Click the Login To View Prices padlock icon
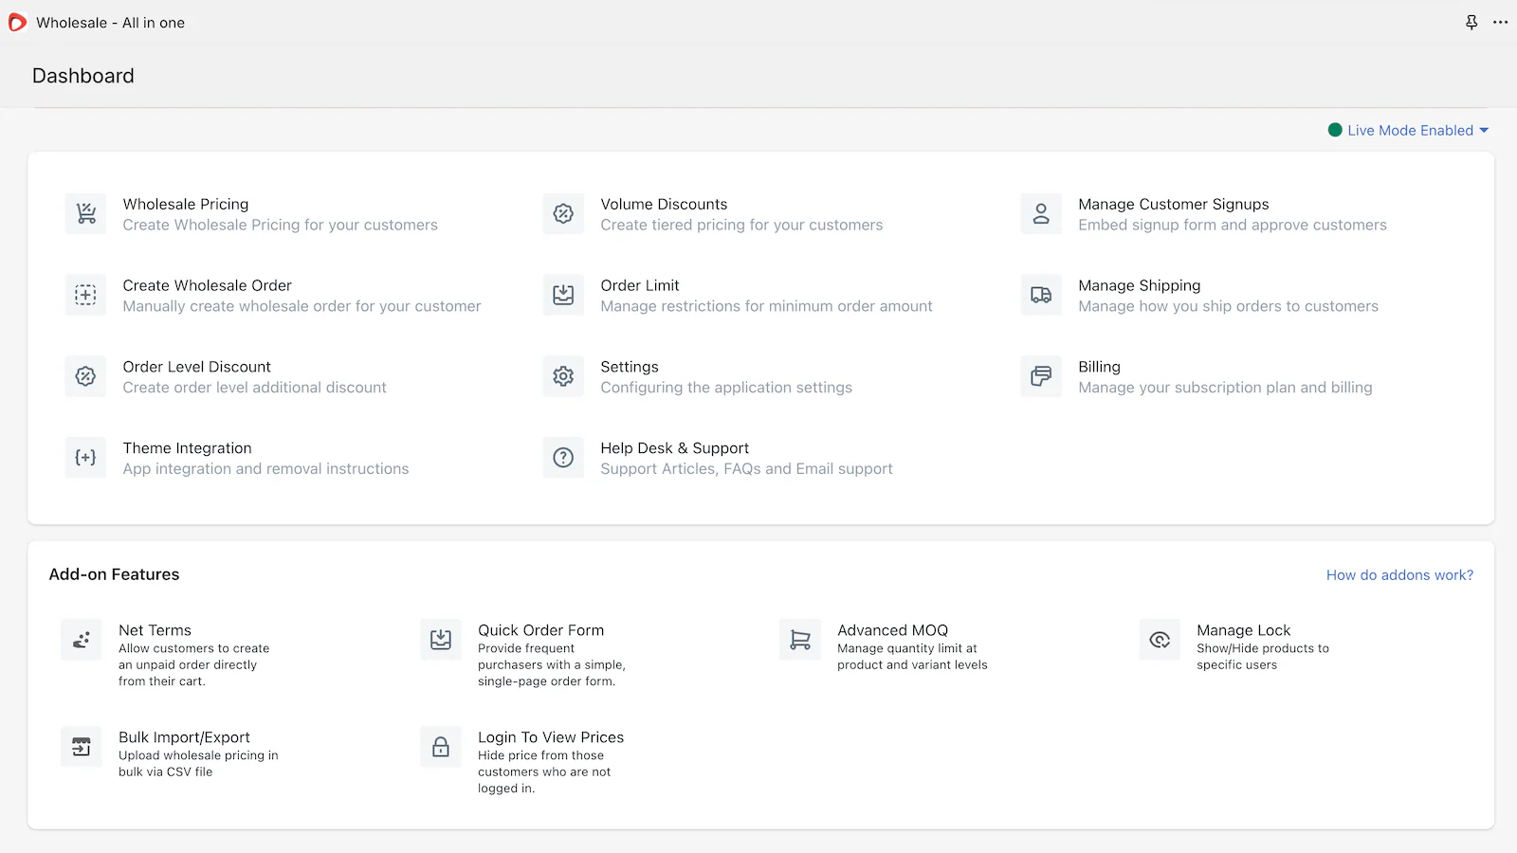Image resolution: width=1517 pixels, height=853 pixels. coord(441,747)
